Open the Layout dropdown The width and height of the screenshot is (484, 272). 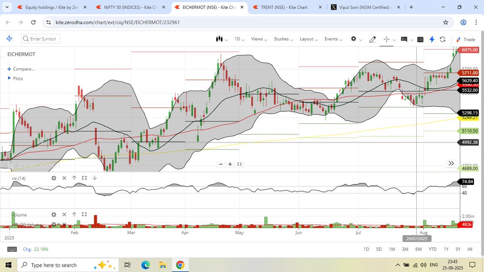point(309,39)
